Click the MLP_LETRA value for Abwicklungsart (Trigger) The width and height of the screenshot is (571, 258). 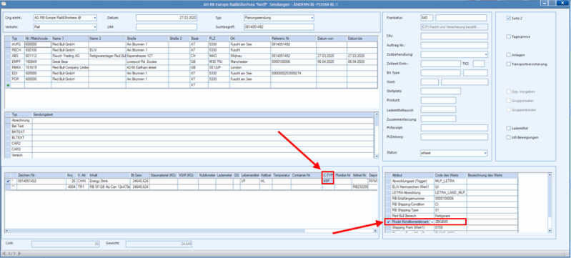(450, 181)
